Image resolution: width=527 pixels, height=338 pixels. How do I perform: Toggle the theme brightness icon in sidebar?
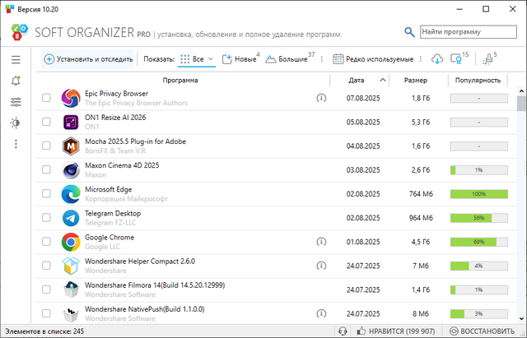pyautogui.click(x=16, y=123)
